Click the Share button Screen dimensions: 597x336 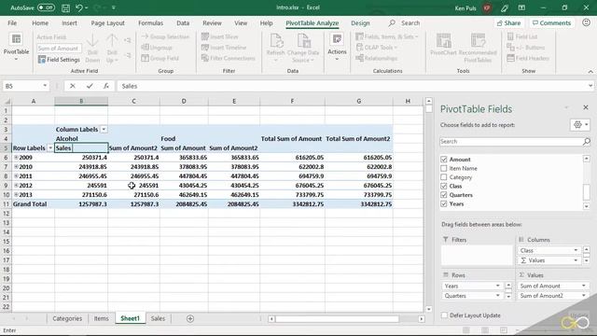click(x=508, y=22)
